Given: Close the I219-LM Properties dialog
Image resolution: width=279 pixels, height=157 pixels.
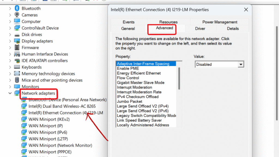Looking at the screenshot, I should pyautogui.click(x=246, y=10).
